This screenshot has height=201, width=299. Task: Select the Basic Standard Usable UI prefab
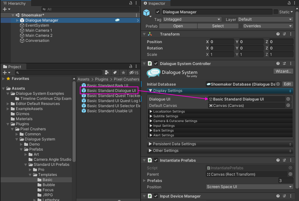pos(107,111)
